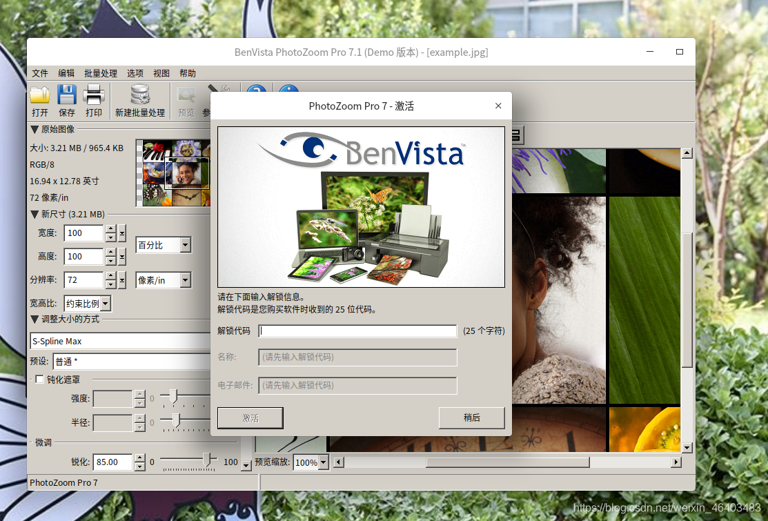Start a 新建批量处理 batch process
Screen dimensions: 768x521
pyautogui.click(x=140, y=100)
